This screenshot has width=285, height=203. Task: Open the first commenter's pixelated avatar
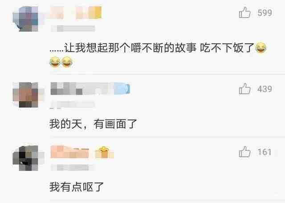tap(26, 19)
